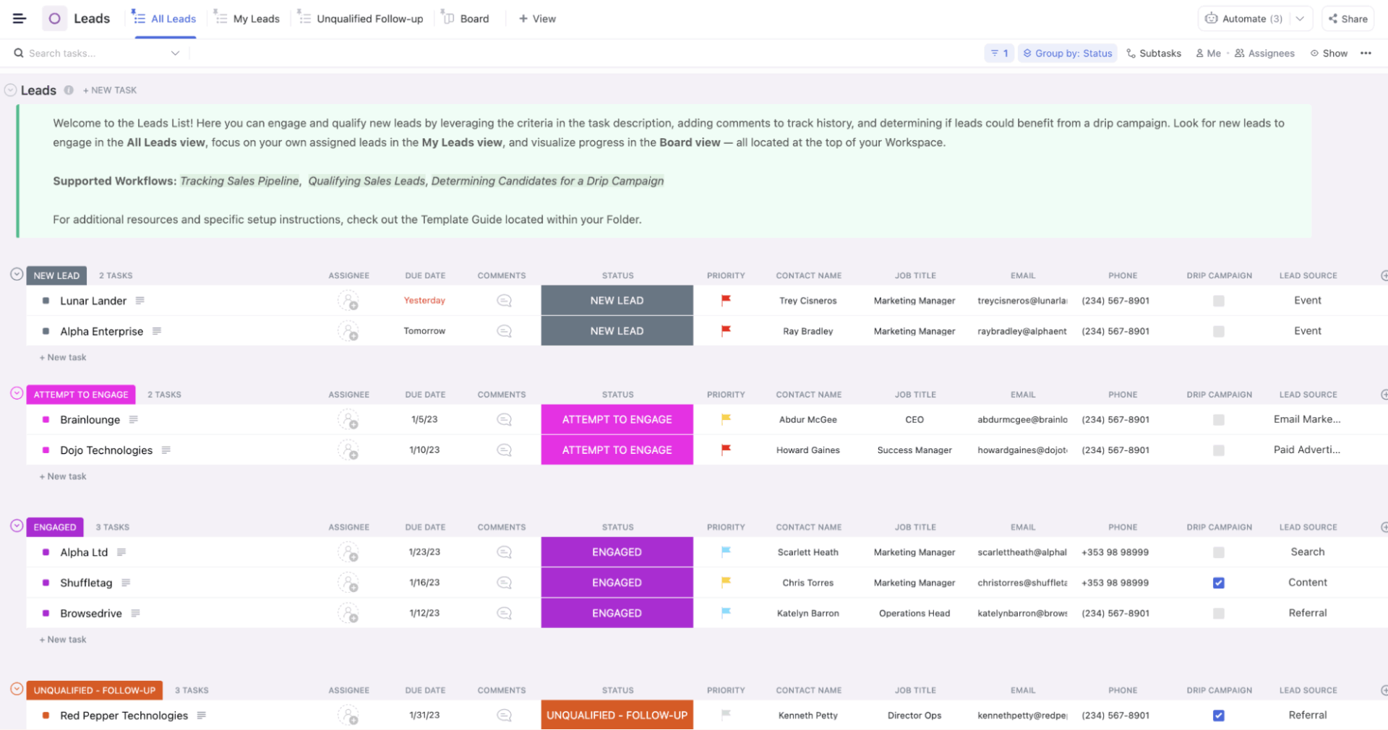Enable the drip campaign checkbox for Alpha Ltd
The height and width of the screenshot is (730, 1388).
tap(1219, 551)
